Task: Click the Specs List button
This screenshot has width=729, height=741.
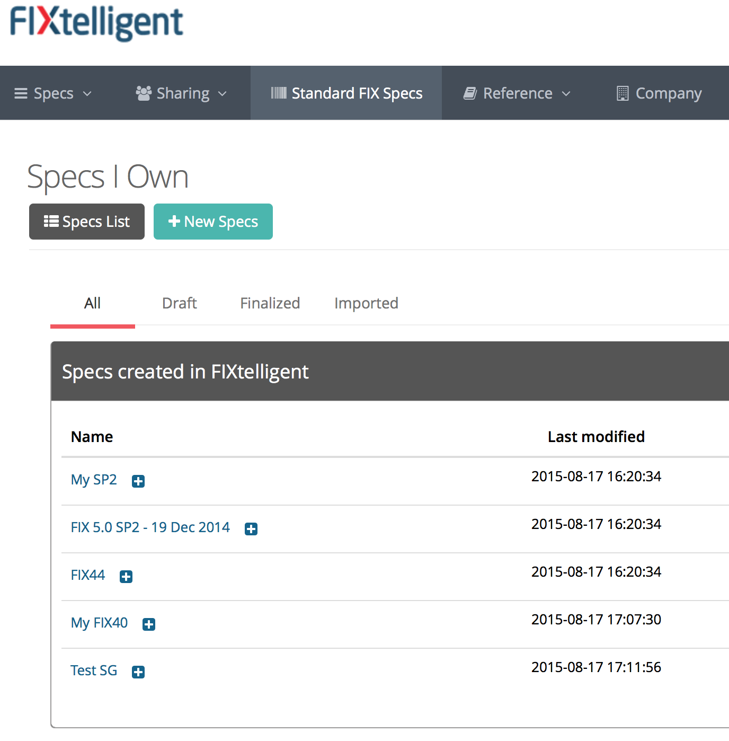Action: coord(87,222)
